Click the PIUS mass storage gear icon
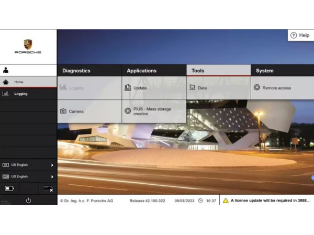The width and height of the screenshot is (314, 235). pos(128,111)
